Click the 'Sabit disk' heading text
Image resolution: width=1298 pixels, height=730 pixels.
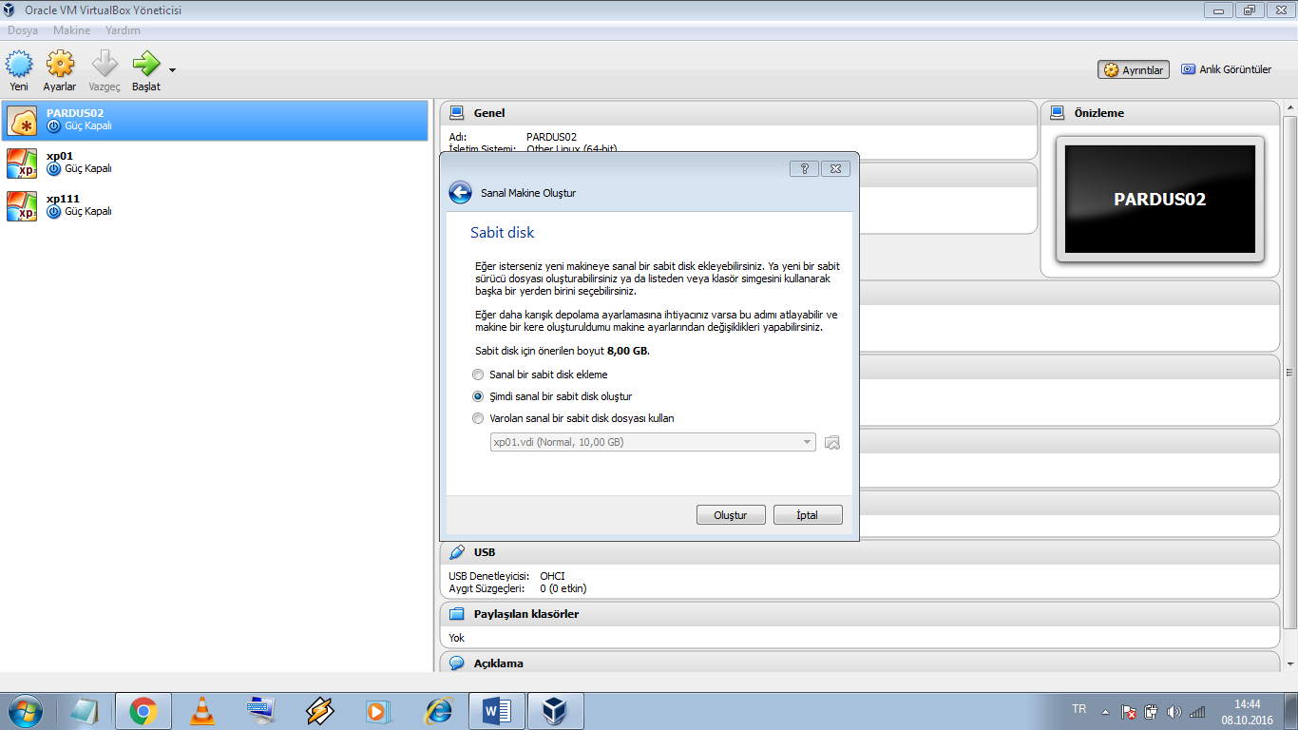click(x=503, y=232)
